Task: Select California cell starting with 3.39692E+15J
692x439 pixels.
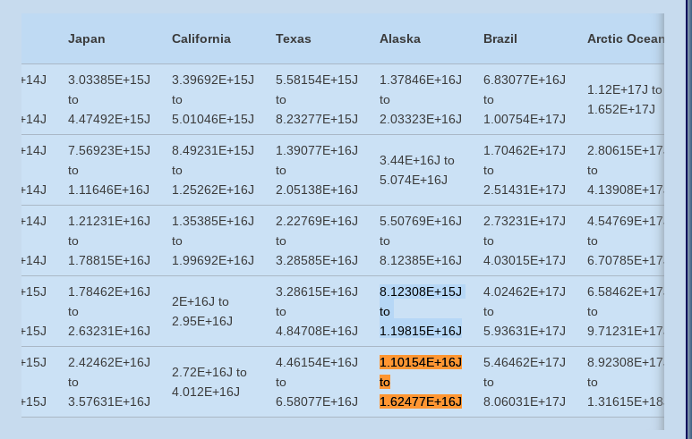Action: click(x=213, y=99)
